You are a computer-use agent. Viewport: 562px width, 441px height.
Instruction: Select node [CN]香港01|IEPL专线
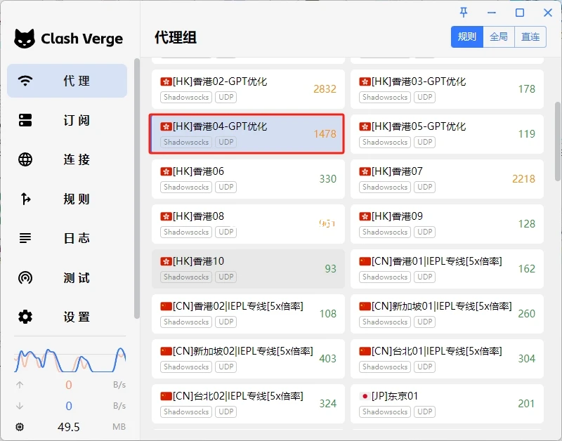point(447,269)
